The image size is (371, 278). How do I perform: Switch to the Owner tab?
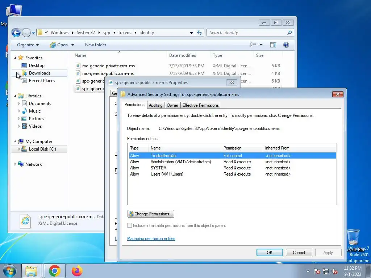pos(172,105)
